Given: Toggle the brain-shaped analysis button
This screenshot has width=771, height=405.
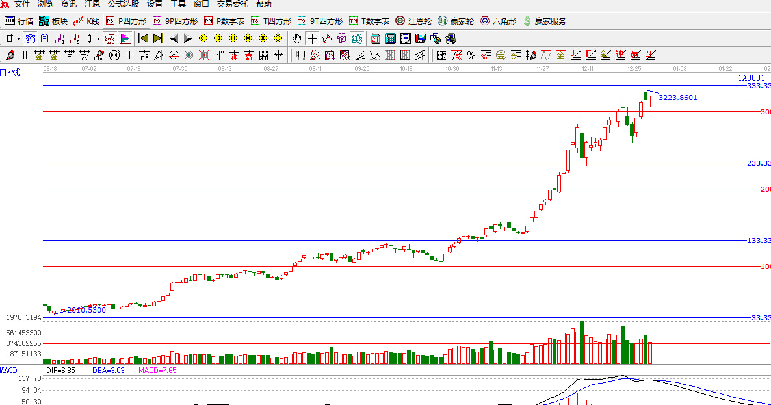Looking at the screenshot, I should pyautogui.click(x=356, y=38).
